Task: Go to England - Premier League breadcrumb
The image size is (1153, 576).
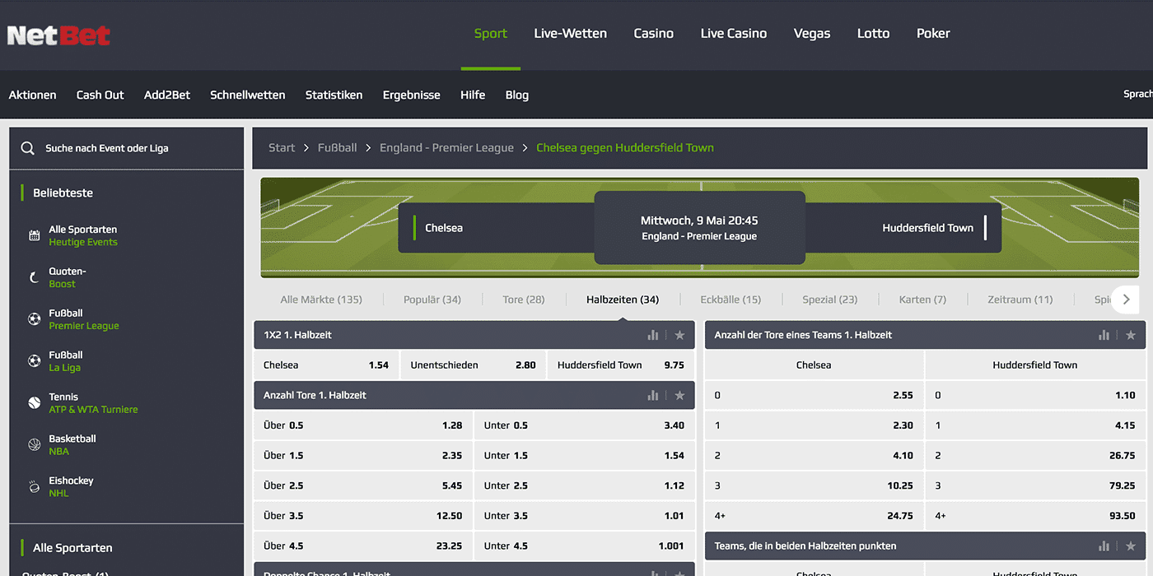Action: pos(446,148)
